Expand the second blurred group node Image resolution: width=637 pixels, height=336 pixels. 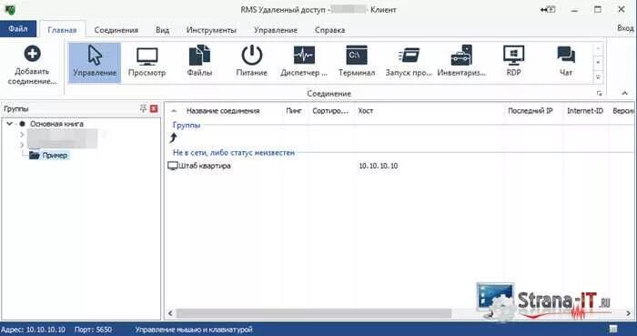tap(22, 145)
